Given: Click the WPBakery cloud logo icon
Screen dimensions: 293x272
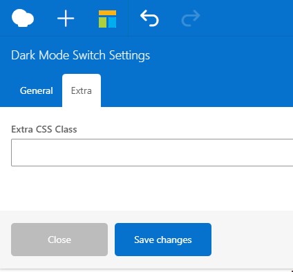Looking at the screenshot, I should pyautogui.click(x=23, y=18).
